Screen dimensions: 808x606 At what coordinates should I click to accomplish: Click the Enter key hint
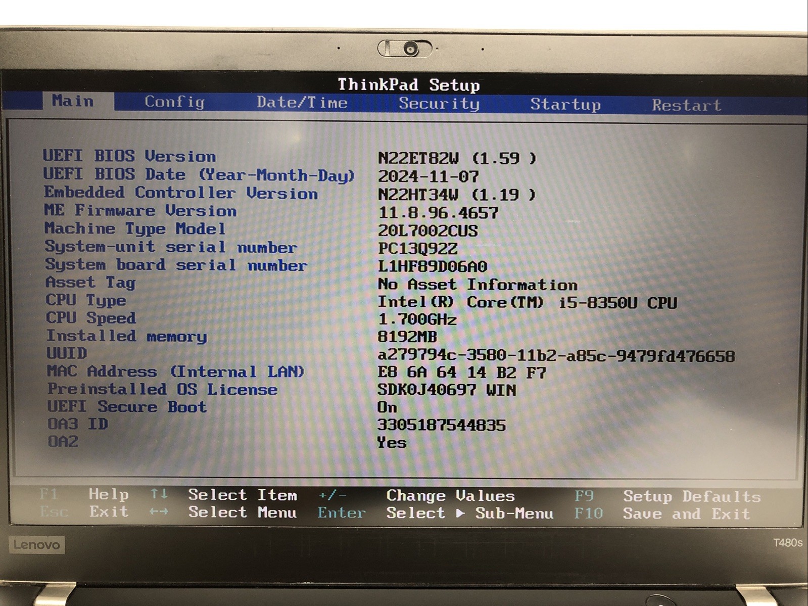click(342, 512)
